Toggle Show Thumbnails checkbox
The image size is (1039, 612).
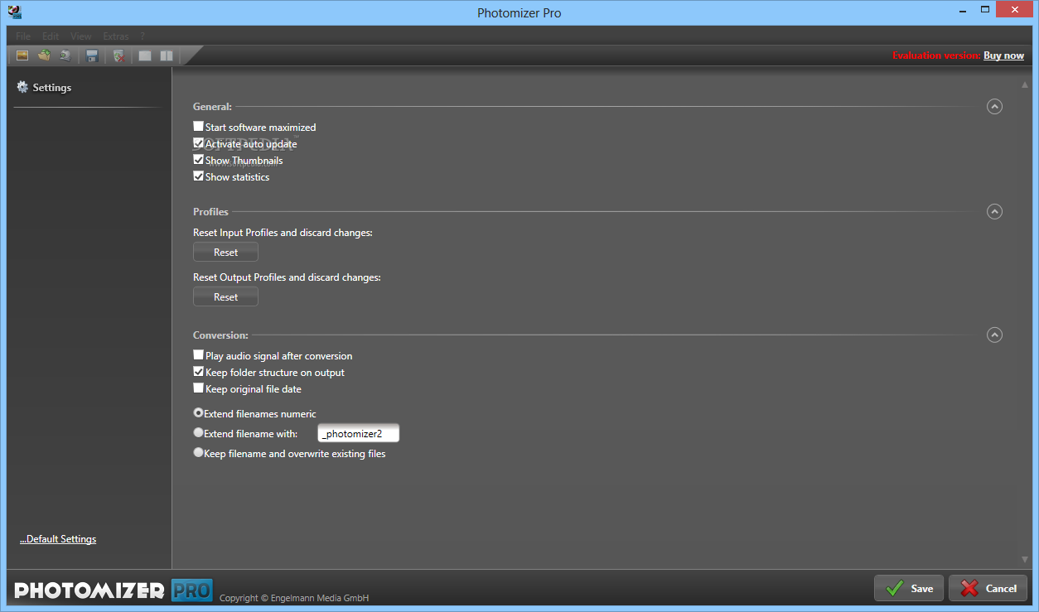pos(198,160)
